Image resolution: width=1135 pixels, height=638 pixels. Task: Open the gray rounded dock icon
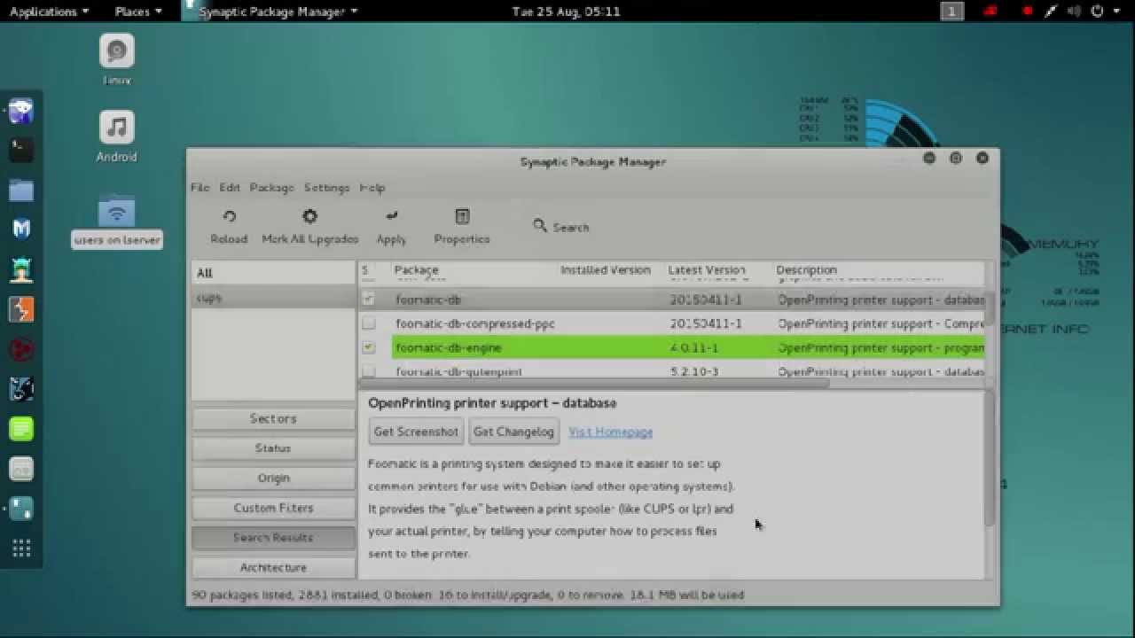click(21, 469)
